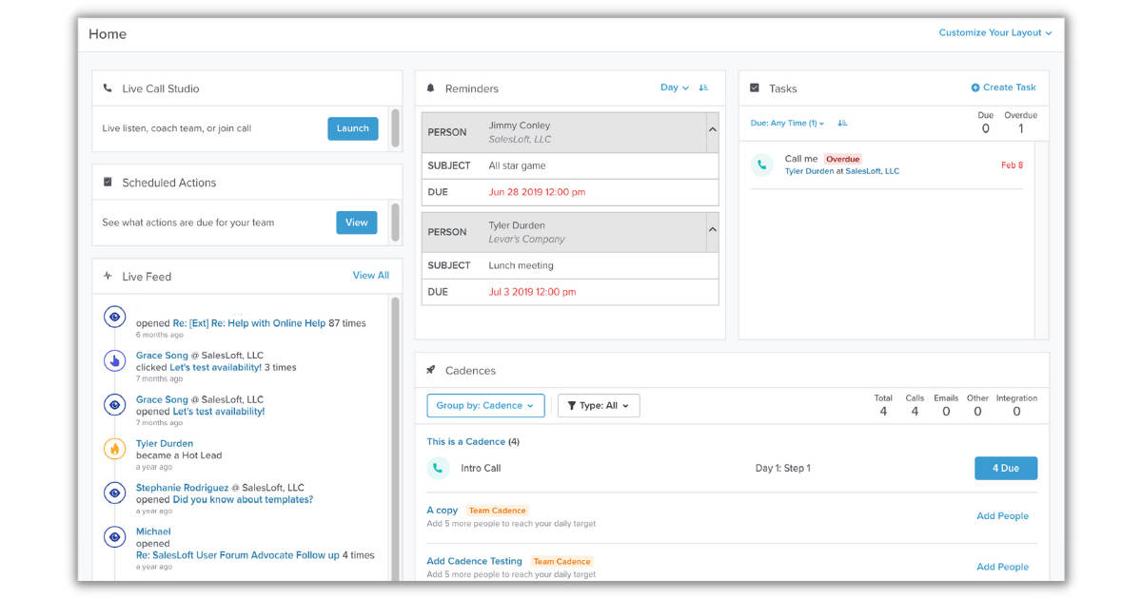The image size is (1142, 599).
Task: Collapse the Jimmy Conley reminder card
Action: click(x=713, y=129)
